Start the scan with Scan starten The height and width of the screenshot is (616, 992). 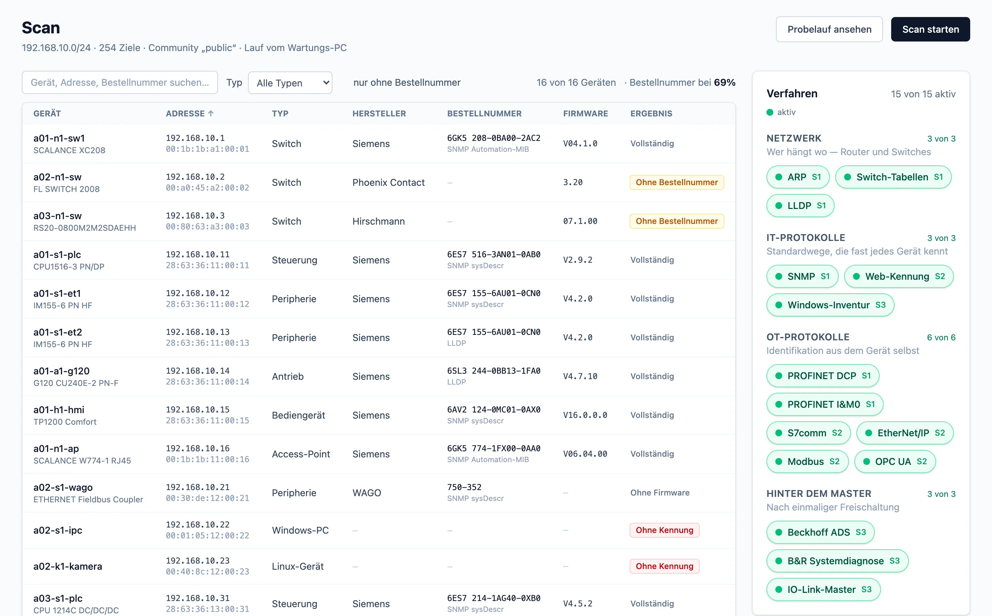tap(930, 29)
